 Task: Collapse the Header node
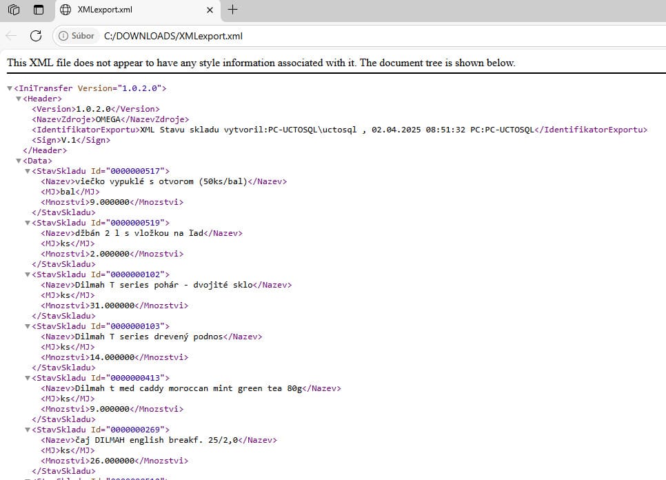point(19,99)
